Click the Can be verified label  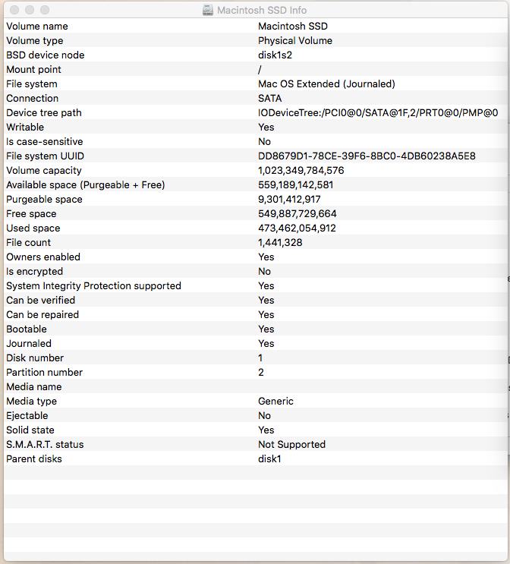(x=41, y=300)
